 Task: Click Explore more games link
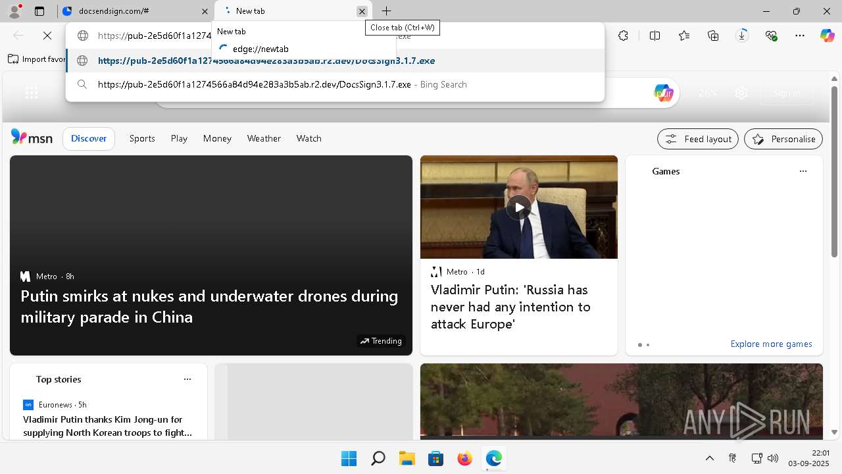(x=771, y=344)
